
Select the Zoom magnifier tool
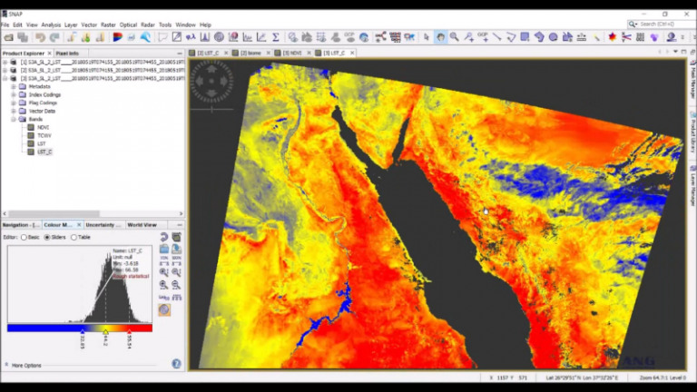455,37
